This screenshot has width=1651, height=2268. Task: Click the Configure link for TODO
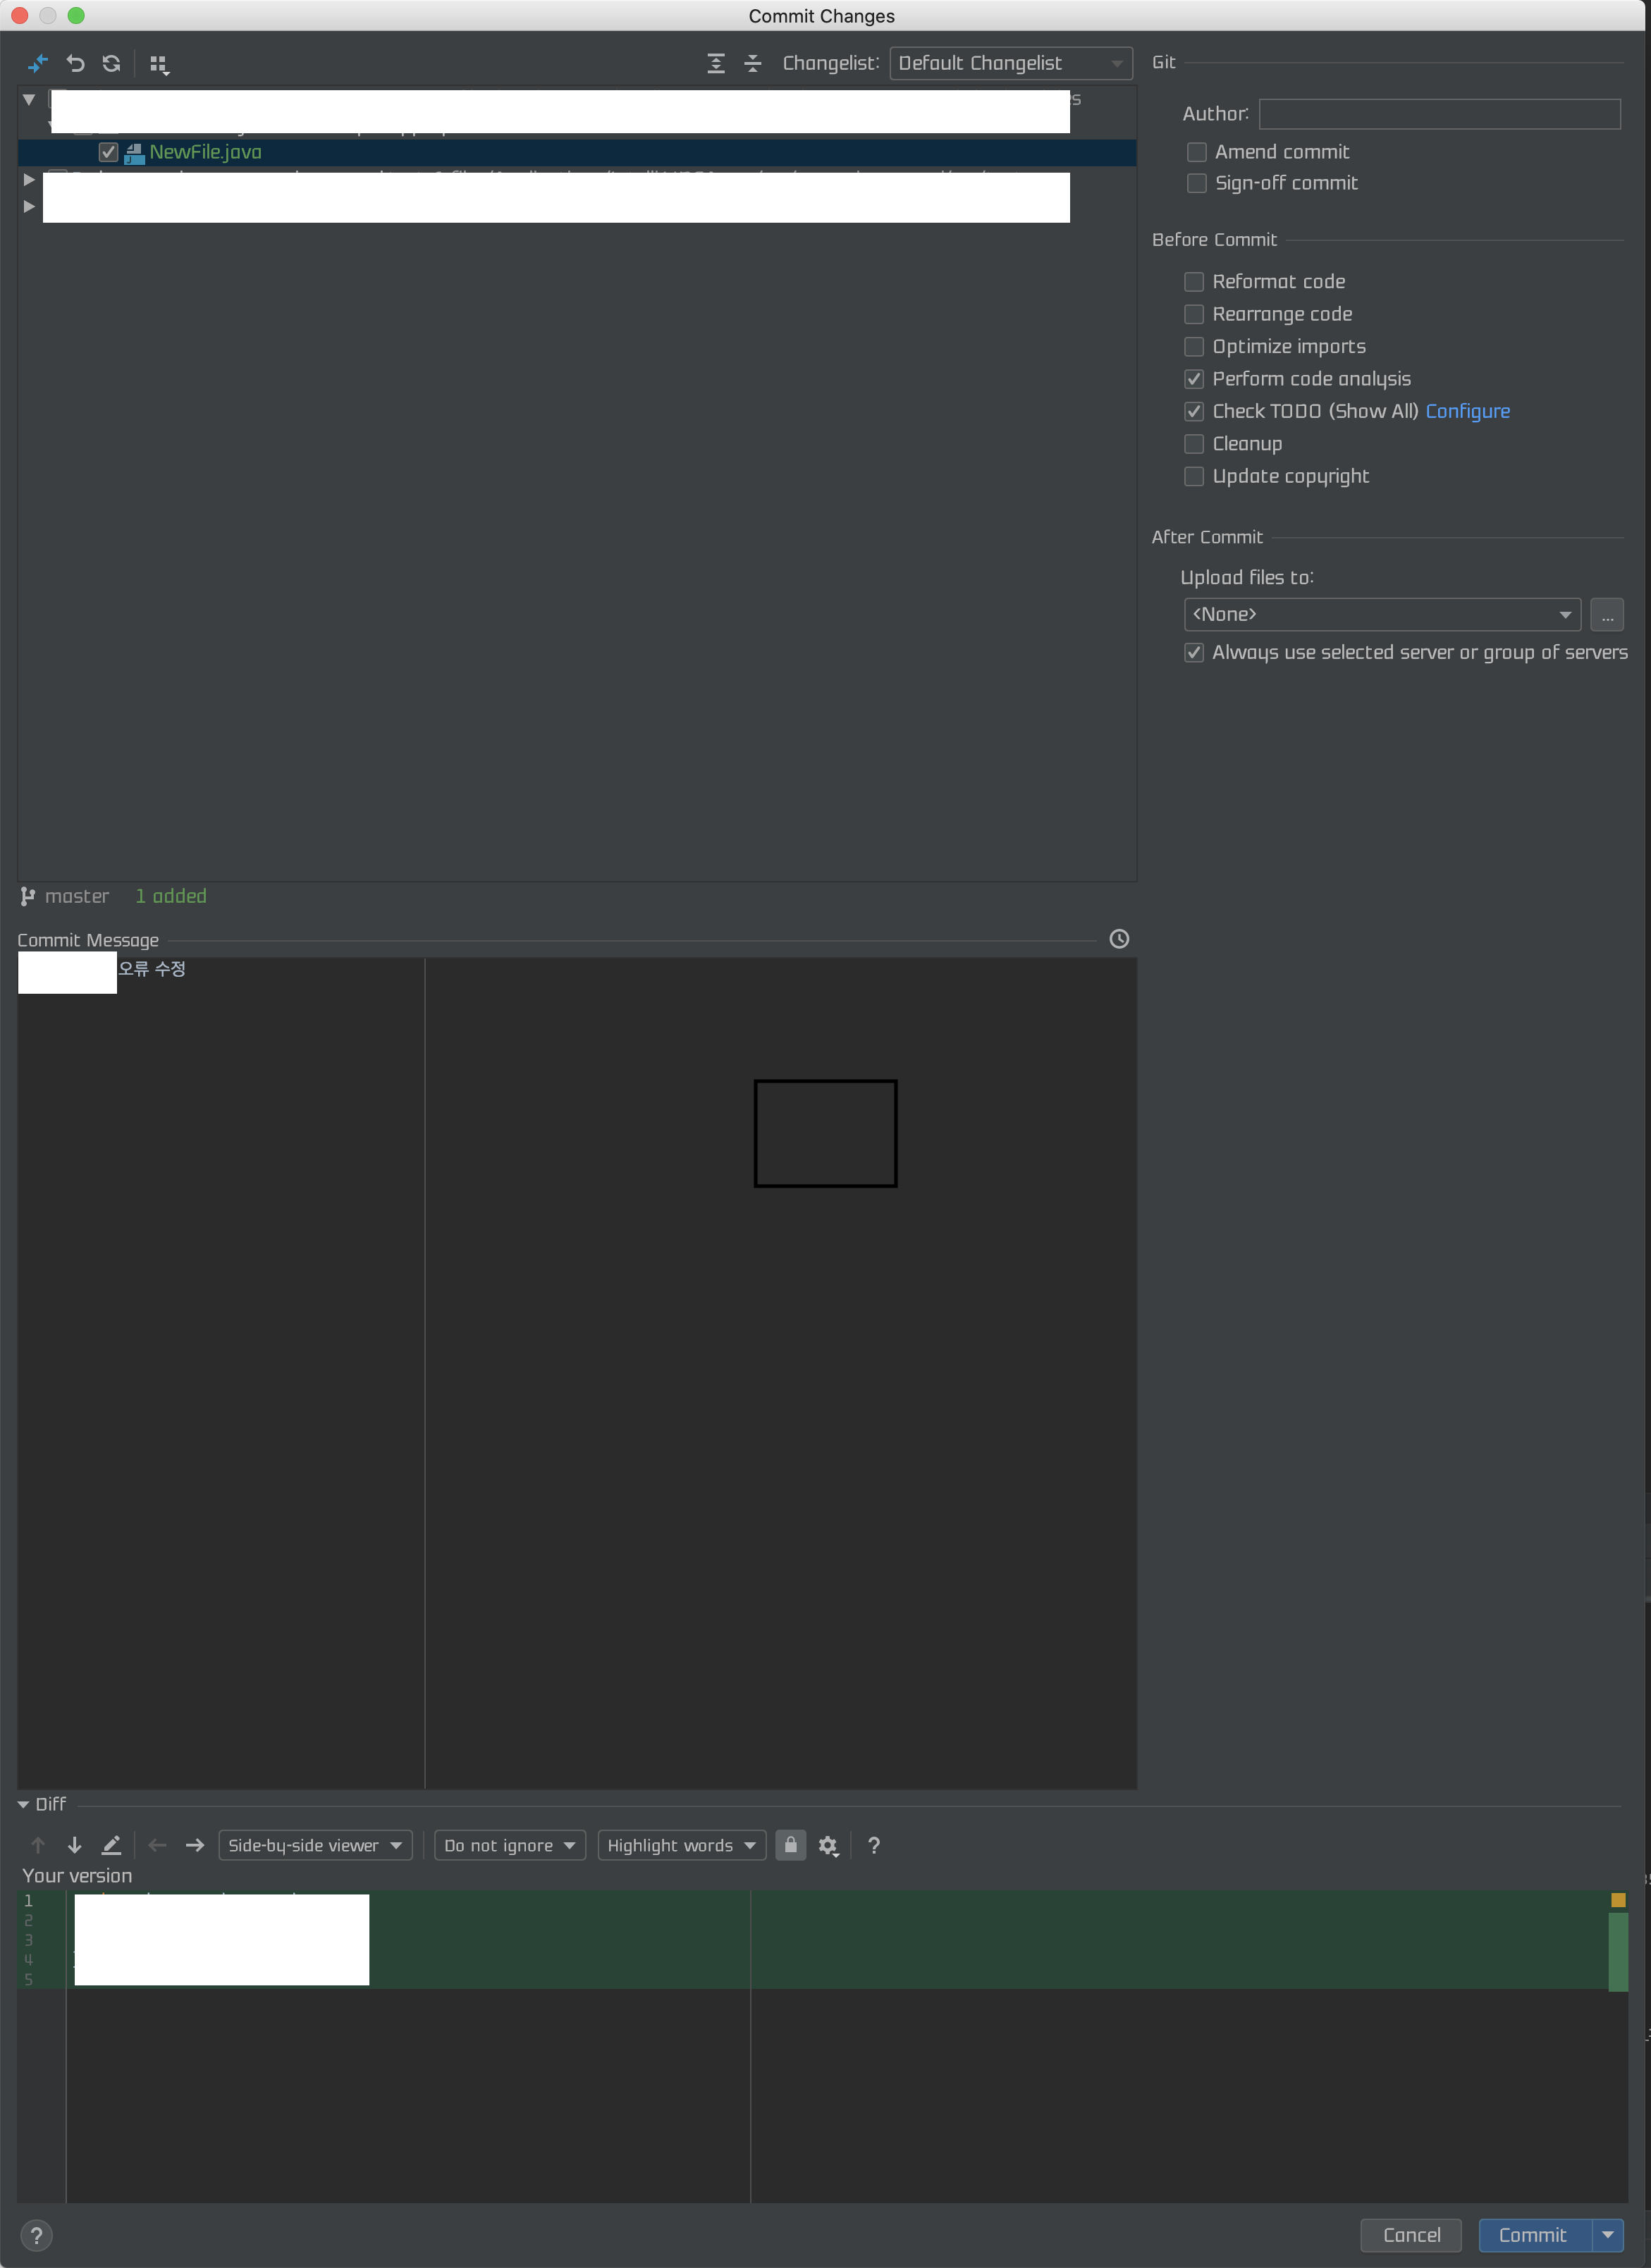pyautogui.click(x=1467, y=411)
